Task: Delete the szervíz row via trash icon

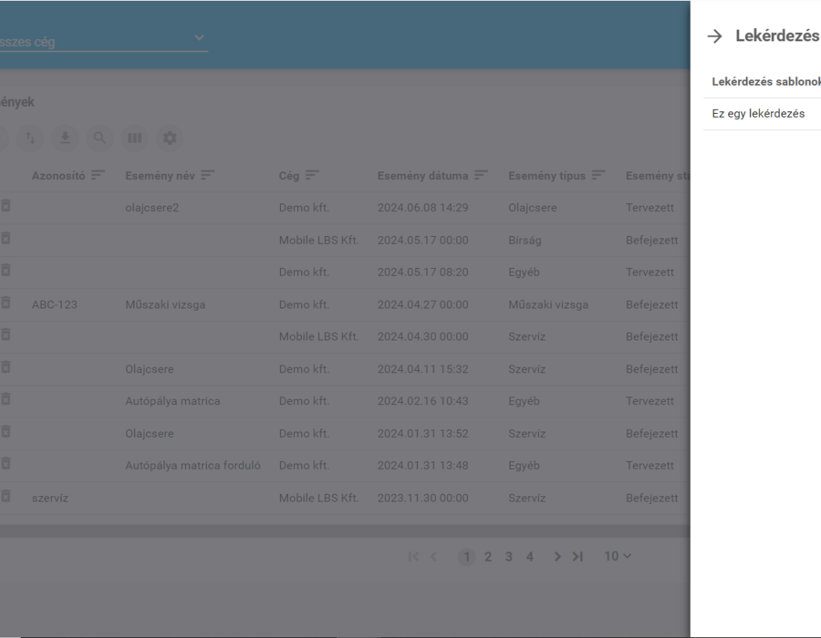Action: (x=5, y=497)
